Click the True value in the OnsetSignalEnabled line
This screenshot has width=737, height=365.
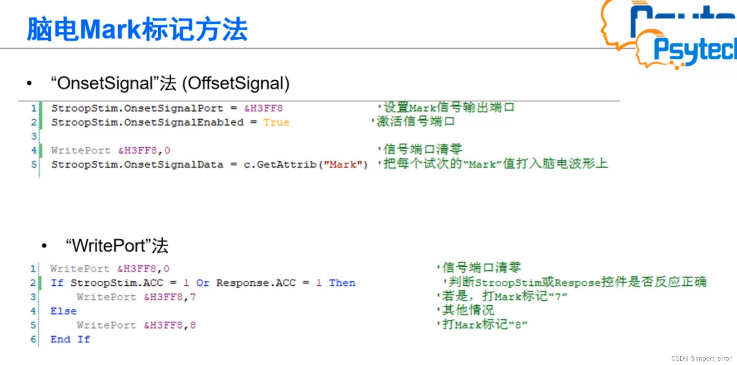tap(276, 122)
